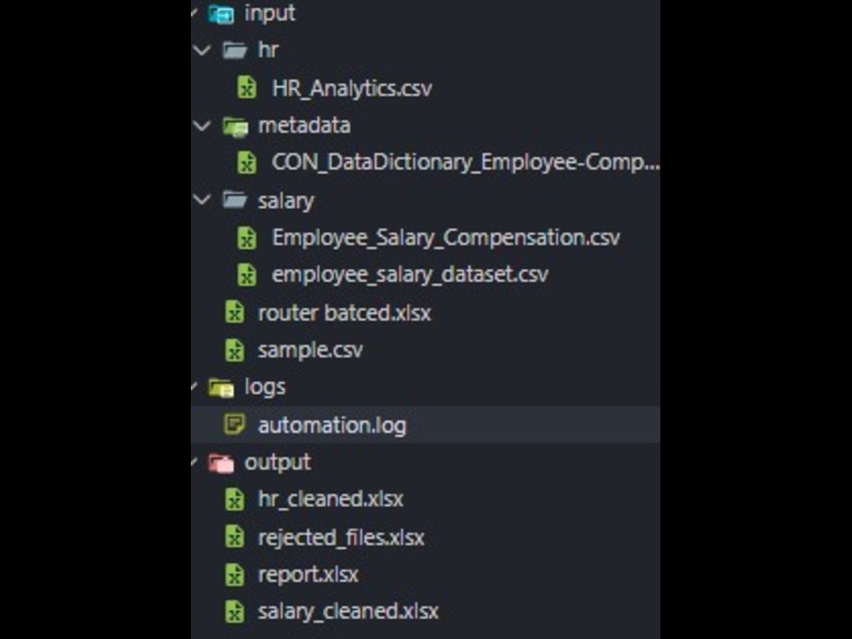Viewport: 852px width, 639px height.
Task: Open HR_Analytics.csv file
Action: click(352, 88)
